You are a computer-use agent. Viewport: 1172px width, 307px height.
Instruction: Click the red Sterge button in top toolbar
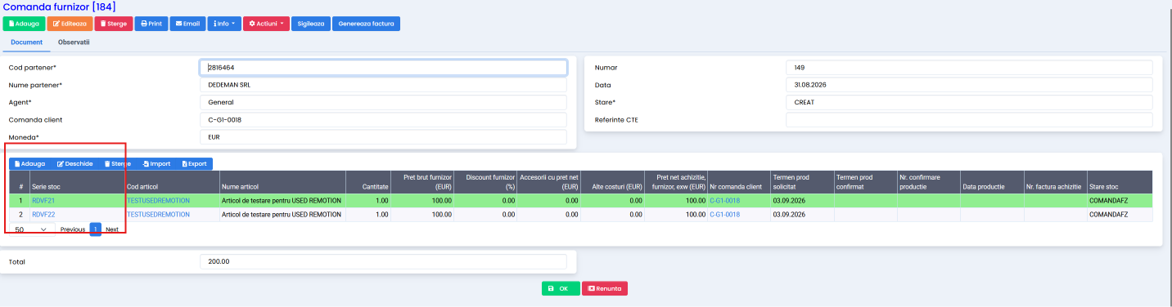coord(114,24)
